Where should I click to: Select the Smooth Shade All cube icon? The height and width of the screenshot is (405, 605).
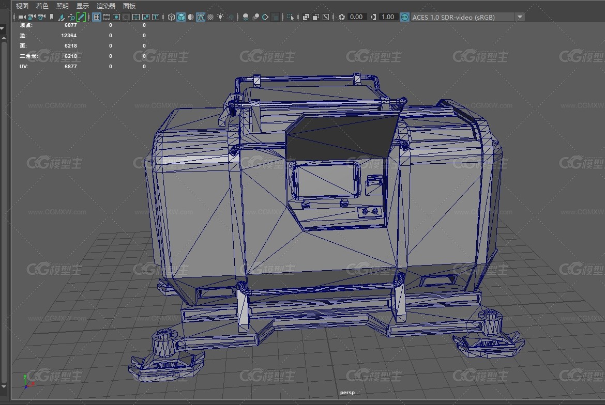coord(181,17)
